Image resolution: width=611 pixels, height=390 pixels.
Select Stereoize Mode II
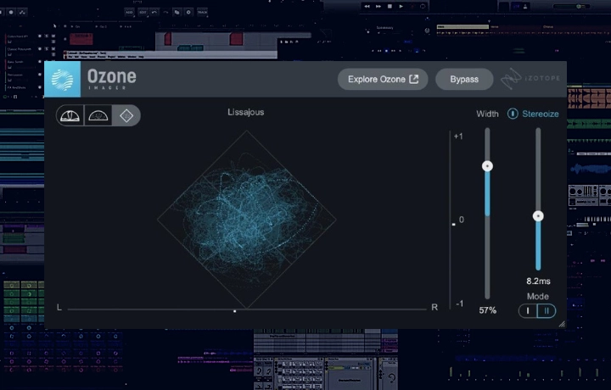point(547,310)
